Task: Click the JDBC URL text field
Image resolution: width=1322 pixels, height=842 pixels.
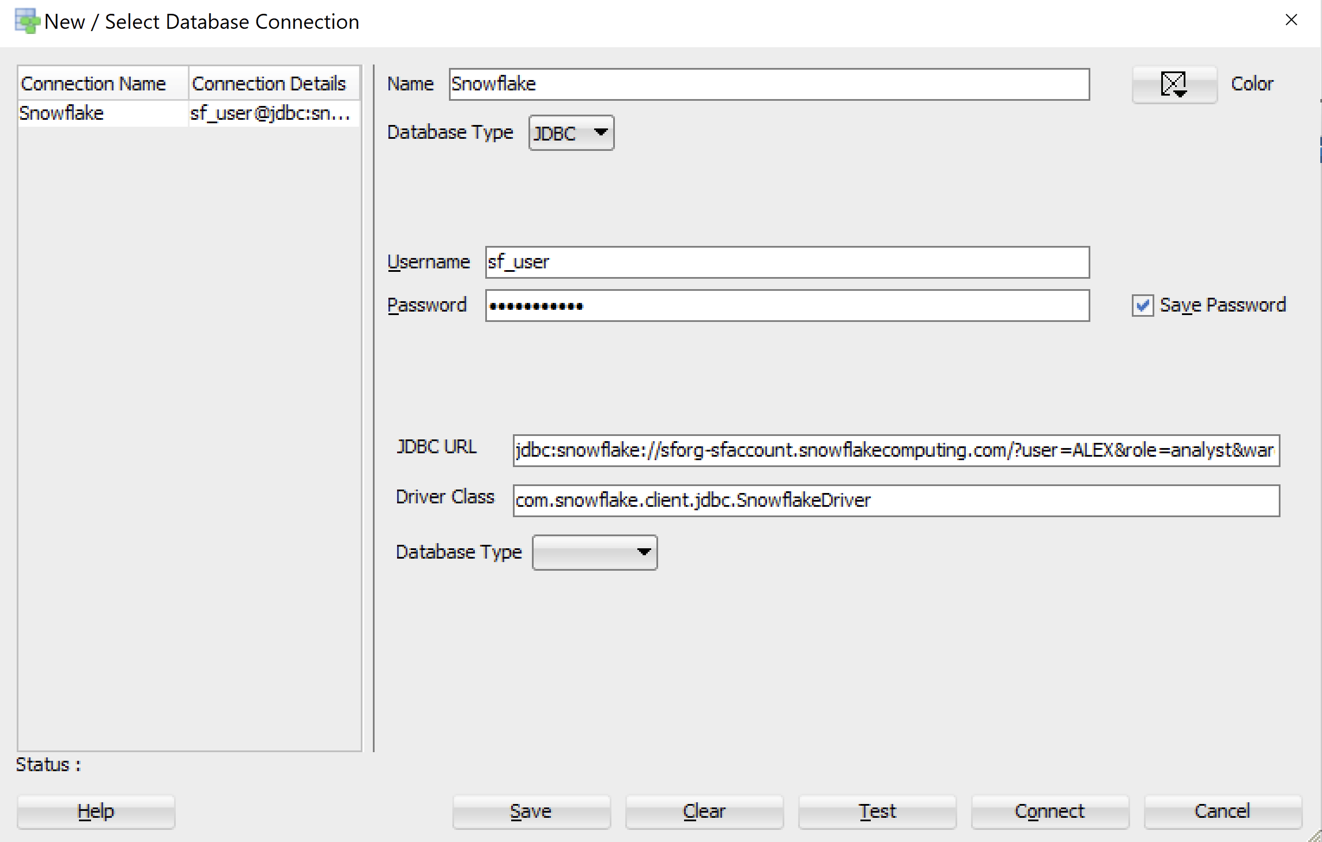Action: [x=896, y=450]
